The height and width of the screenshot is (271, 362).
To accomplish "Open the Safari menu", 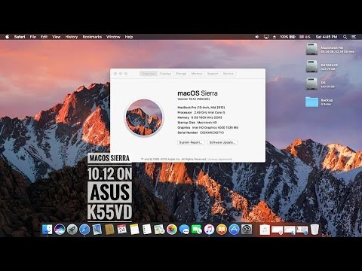I will click(20, 37).
